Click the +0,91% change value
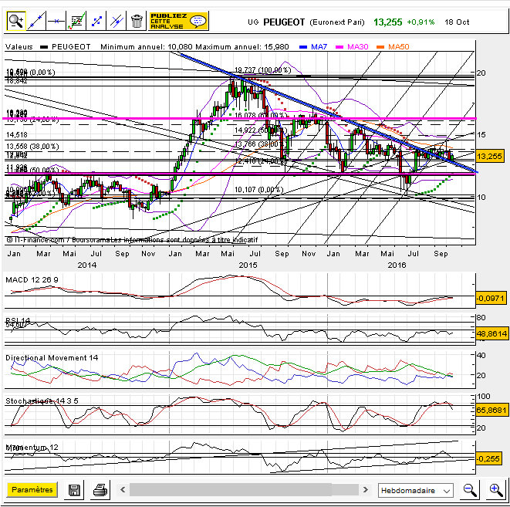 coord(420,22)
